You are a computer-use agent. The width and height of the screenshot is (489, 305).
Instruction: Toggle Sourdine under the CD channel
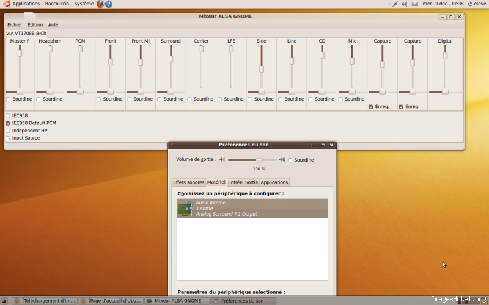(x=311, y=99)
